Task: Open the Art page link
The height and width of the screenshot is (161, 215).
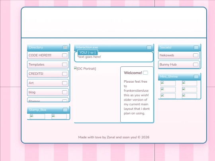Action: click(x=48, y=83)
